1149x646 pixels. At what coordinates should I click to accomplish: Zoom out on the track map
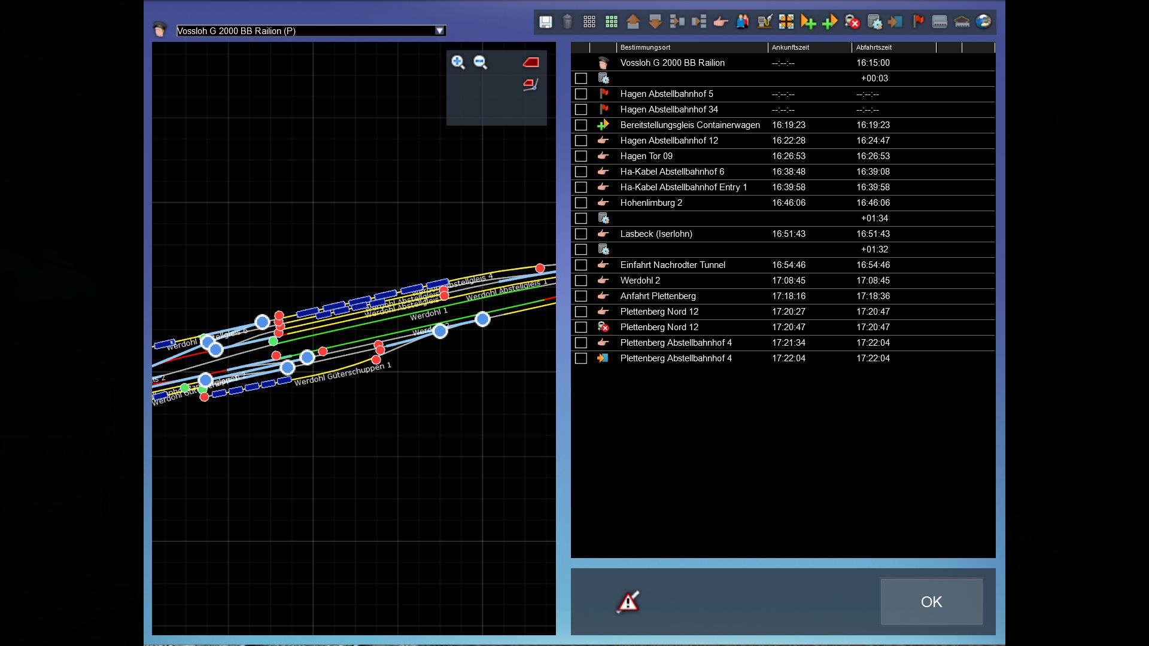coord(480,62)
